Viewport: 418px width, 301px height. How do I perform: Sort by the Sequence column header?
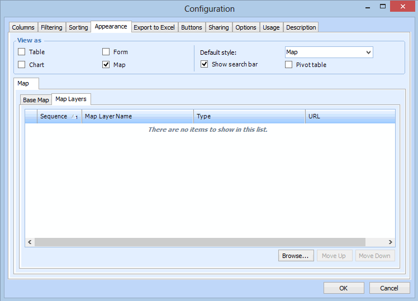(59, 116)
